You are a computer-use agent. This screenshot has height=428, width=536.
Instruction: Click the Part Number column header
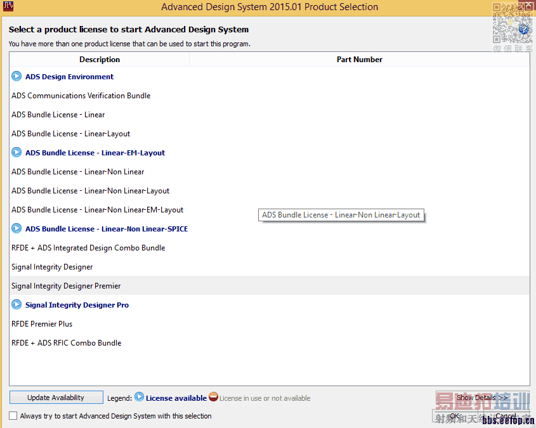pyautogui.click(x=359, y=60)
